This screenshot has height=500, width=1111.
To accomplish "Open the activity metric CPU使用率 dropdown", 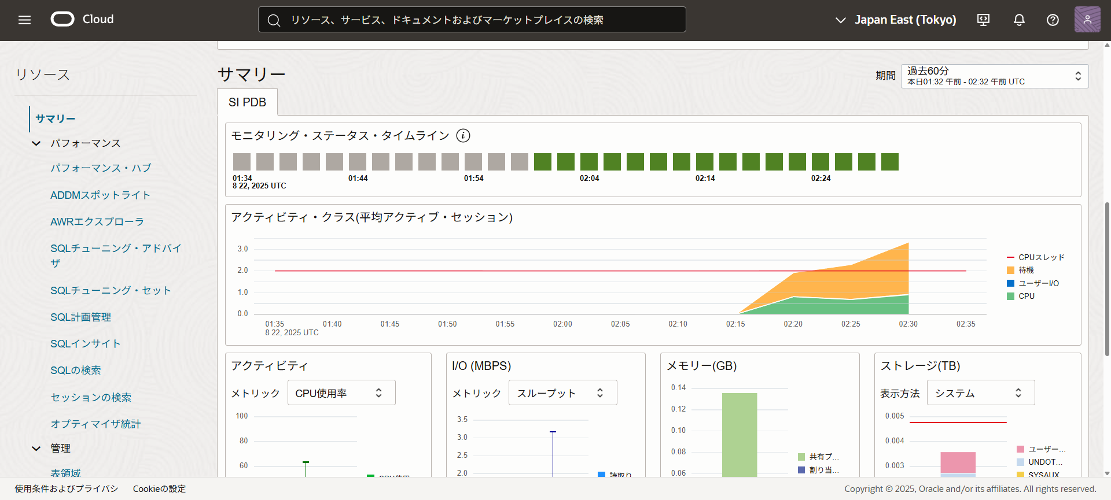I will 341,392.
